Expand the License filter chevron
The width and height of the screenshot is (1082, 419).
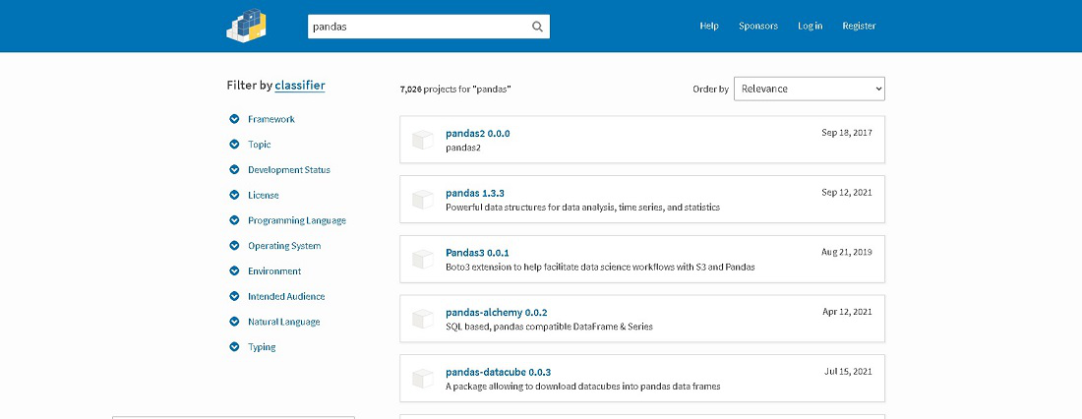pos(235,196)
